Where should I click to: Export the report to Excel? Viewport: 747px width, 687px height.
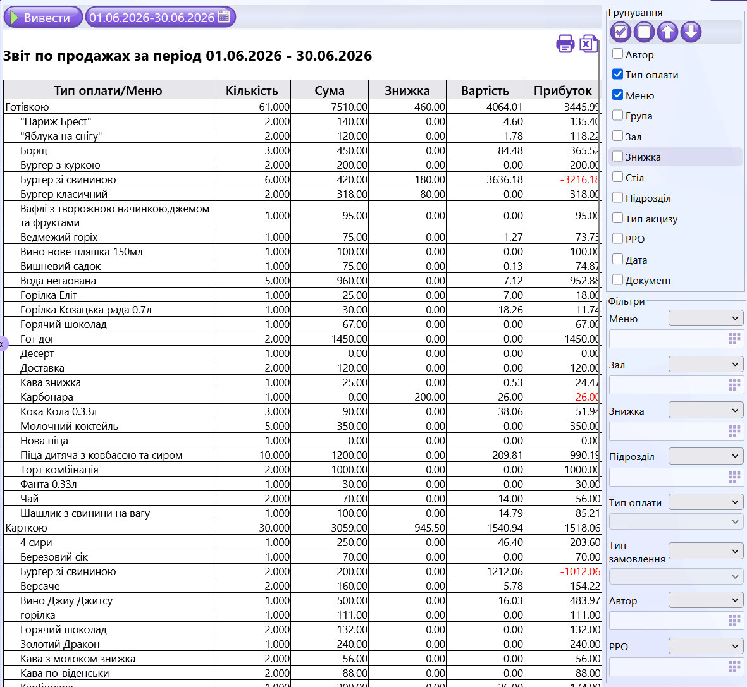pyautogui.click(x=588, y=44)
